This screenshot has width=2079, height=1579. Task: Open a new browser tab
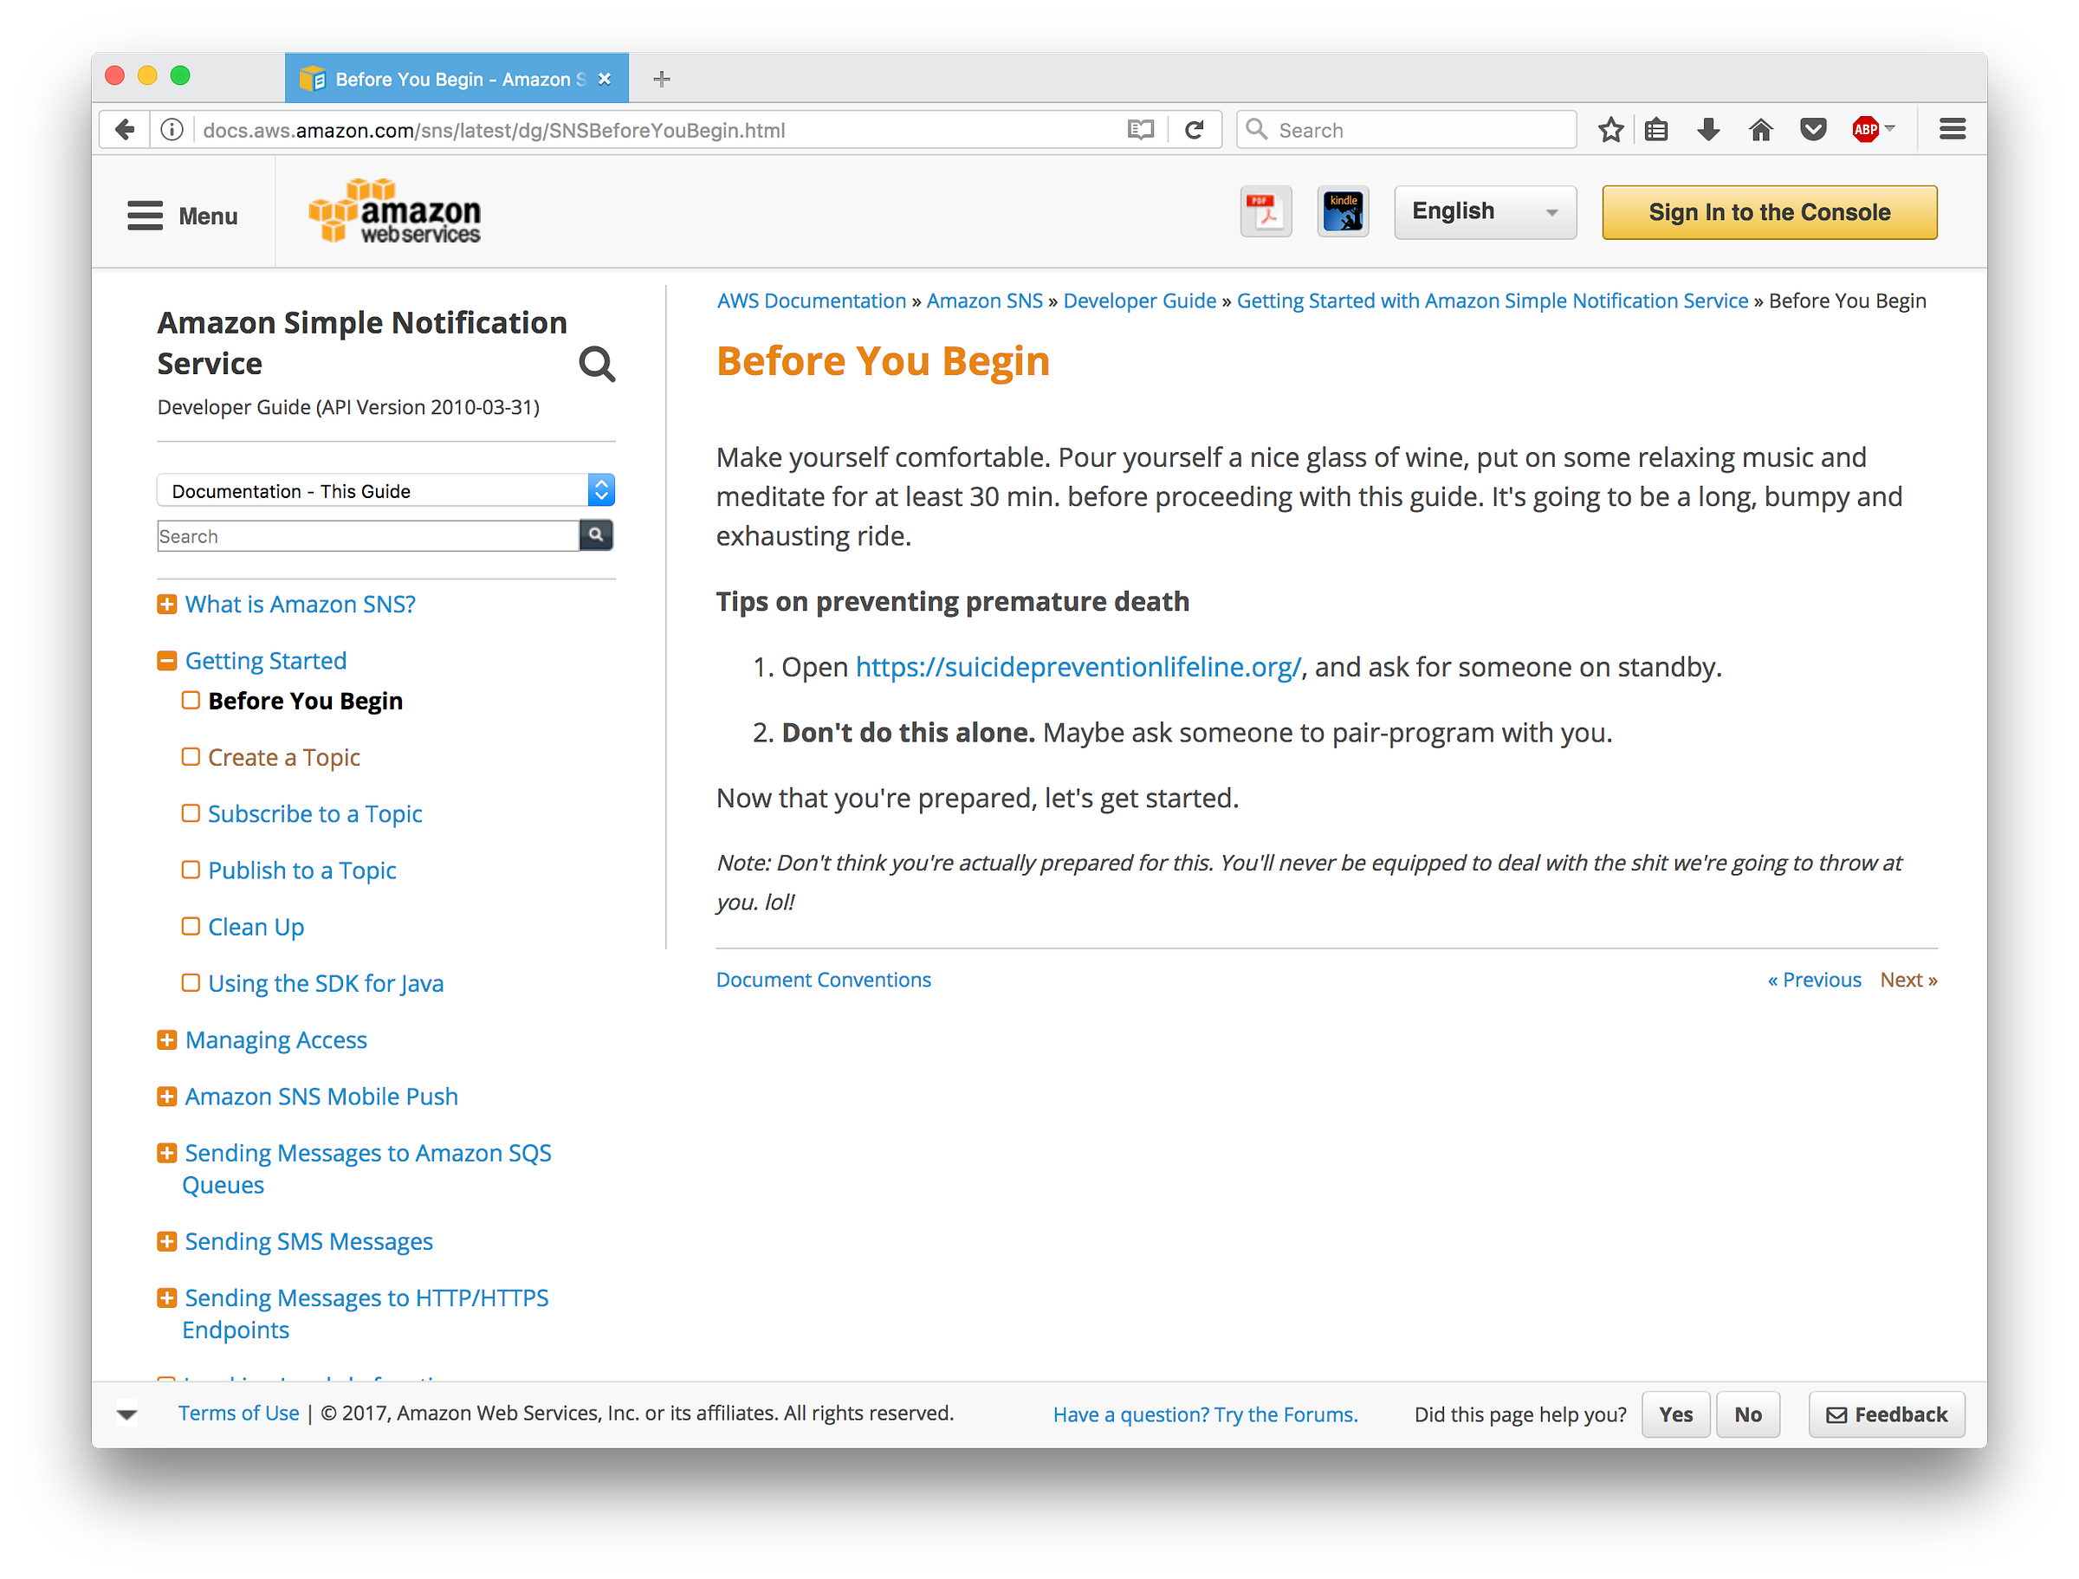(662, 79)
